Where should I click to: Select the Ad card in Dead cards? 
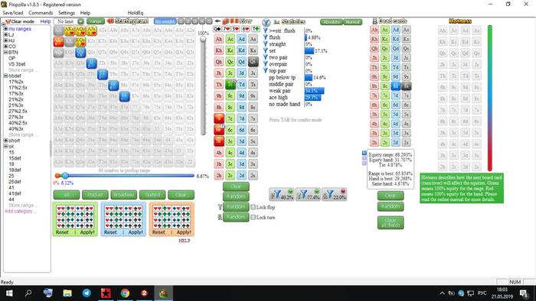(396, 30)
